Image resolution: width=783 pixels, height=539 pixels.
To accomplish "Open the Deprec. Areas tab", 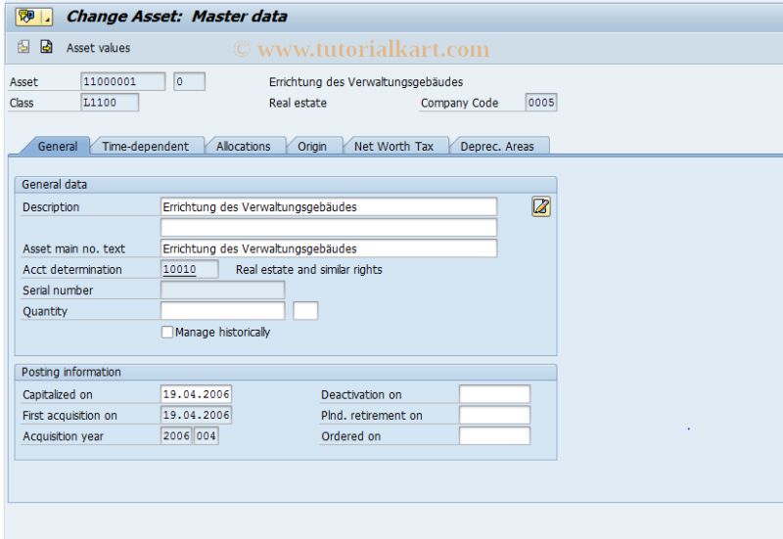I will click(497, 146).
